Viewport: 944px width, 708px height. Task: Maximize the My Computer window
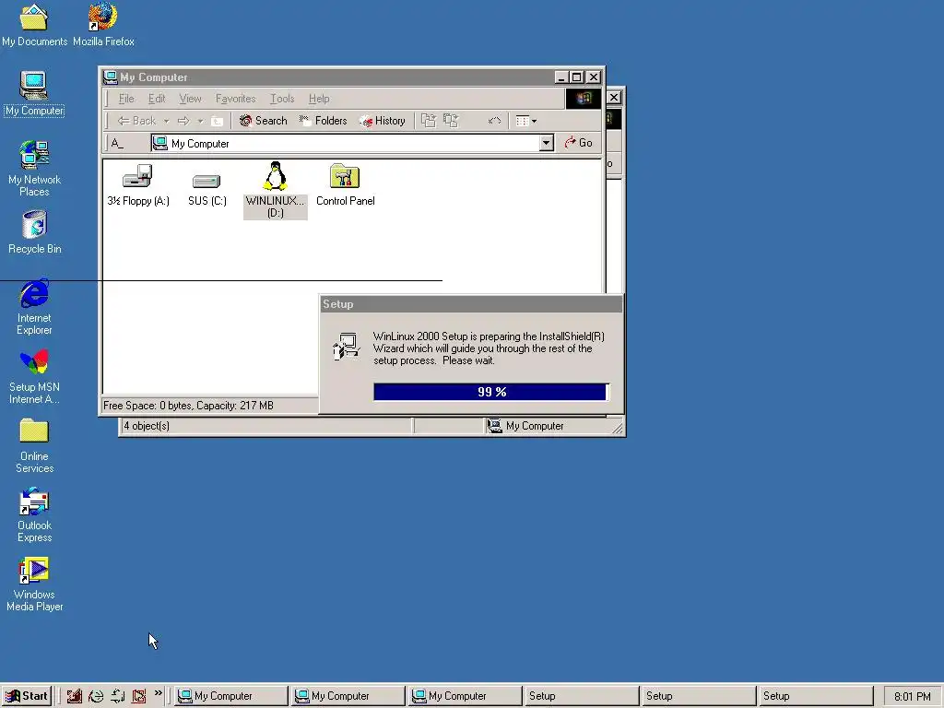tap(577, 77)
